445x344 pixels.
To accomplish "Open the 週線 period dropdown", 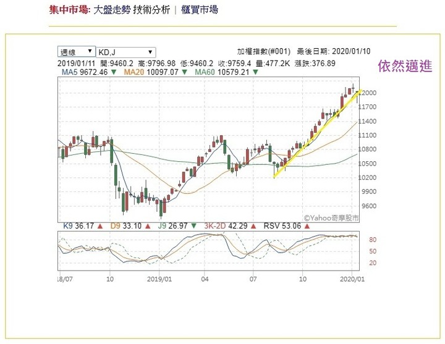I will (77, 52).
